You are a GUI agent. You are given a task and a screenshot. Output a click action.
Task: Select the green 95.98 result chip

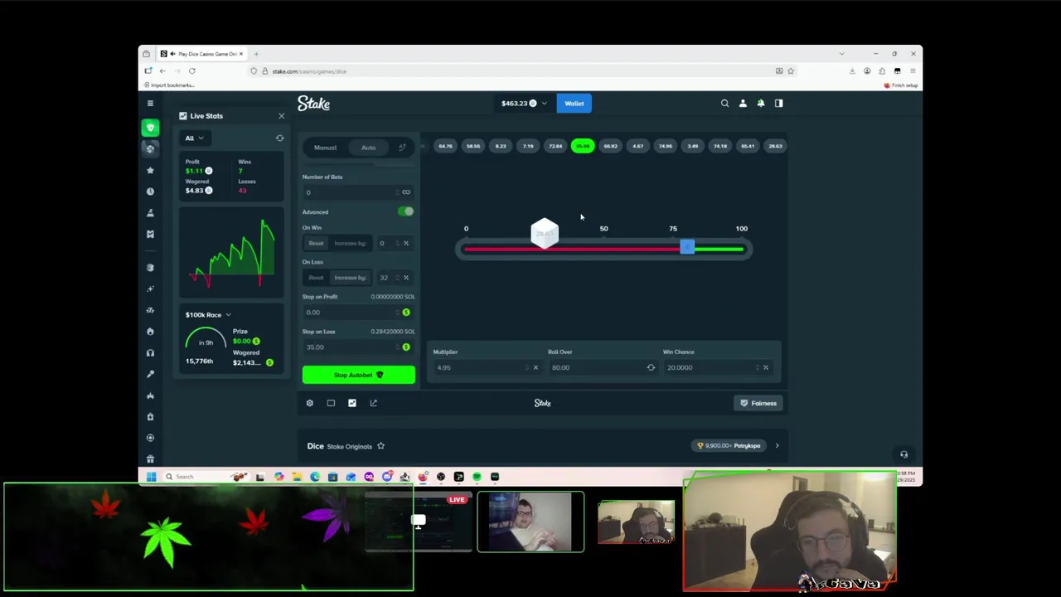tap(583, 147)
